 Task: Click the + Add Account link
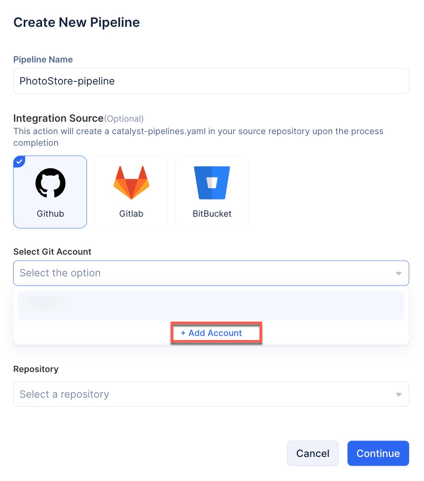point(212,333)
